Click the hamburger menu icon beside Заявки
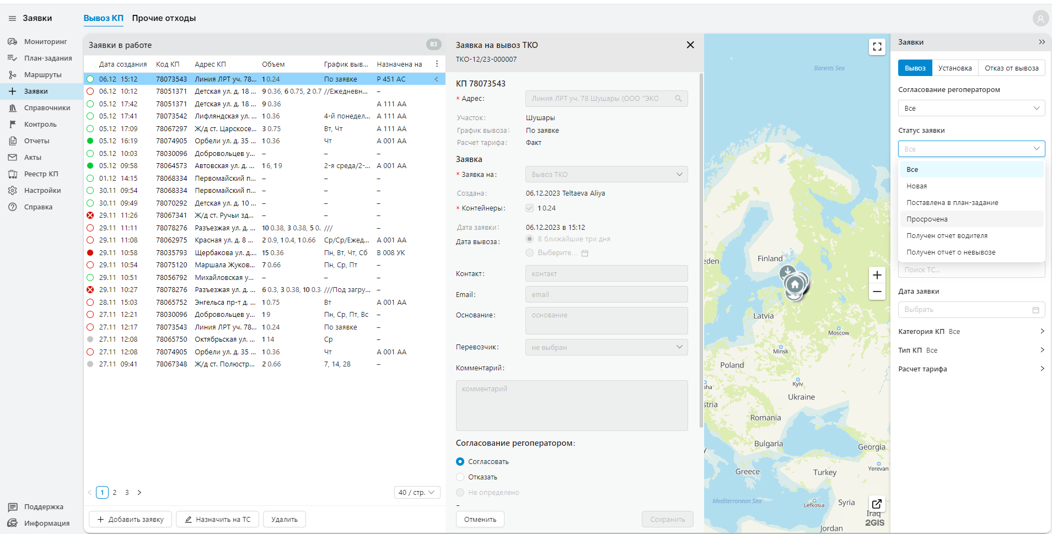This screenshot has width=1052, height=534. [12, 18]
